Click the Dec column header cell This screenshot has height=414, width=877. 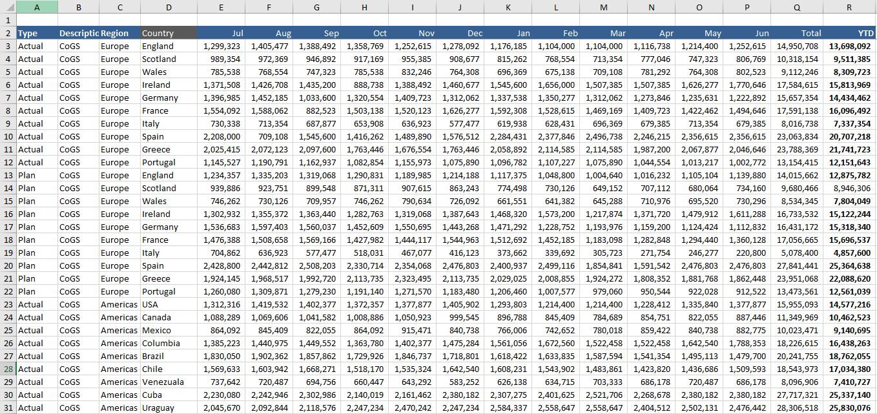coord(460,33)
